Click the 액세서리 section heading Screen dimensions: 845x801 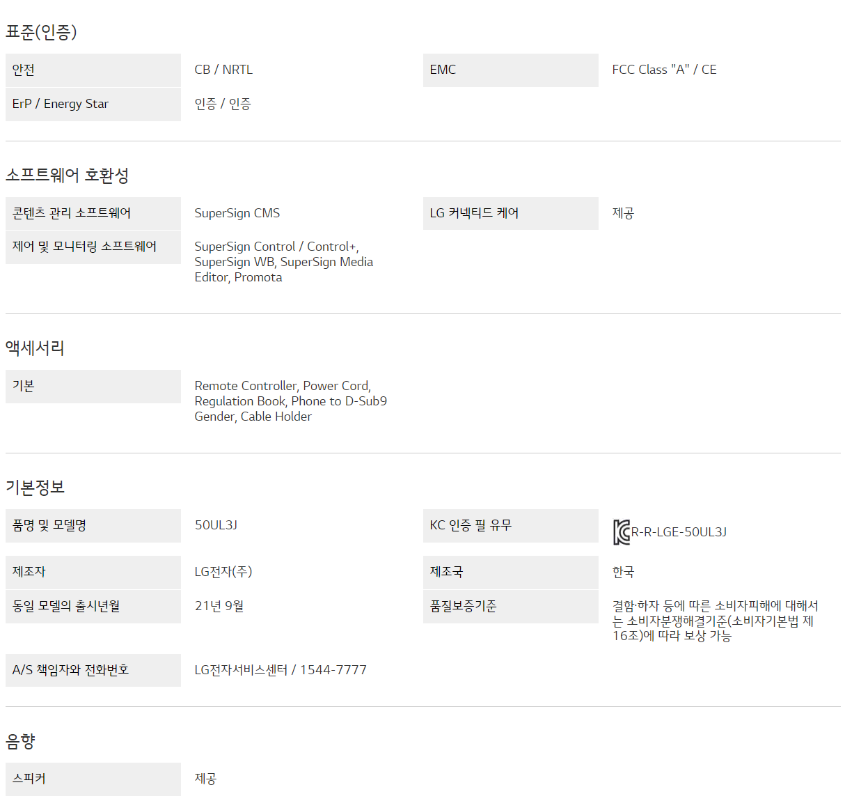click(35, 348)
